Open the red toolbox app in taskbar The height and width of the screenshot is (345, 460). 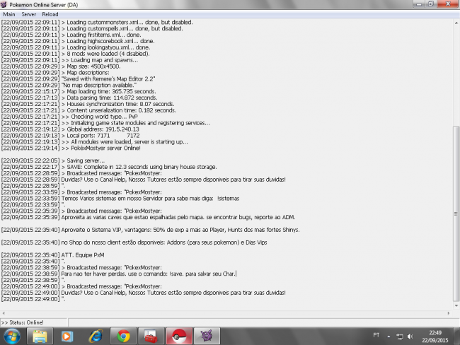pyautogui.click(x=151, y=337)
